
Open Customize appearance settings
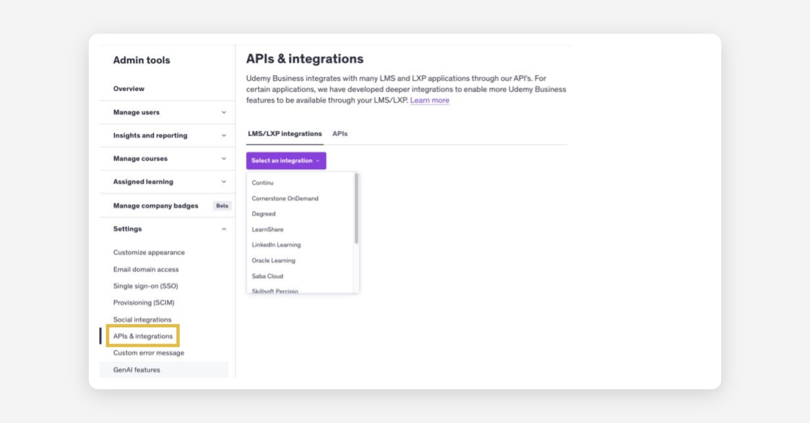coord(149,252)
